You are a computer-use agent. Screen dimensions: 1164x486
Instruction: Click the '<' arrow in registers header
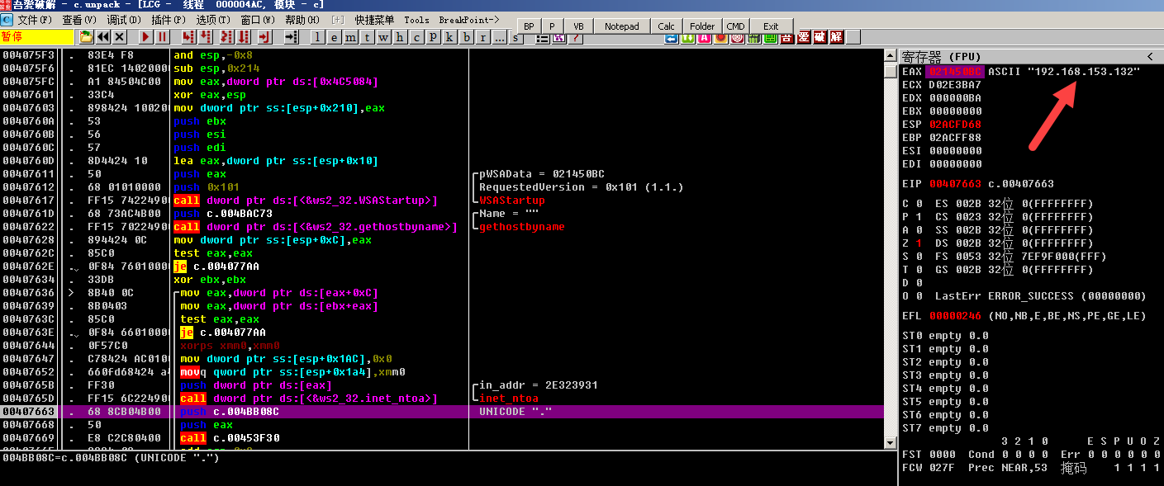click(x=1149, y=57)
